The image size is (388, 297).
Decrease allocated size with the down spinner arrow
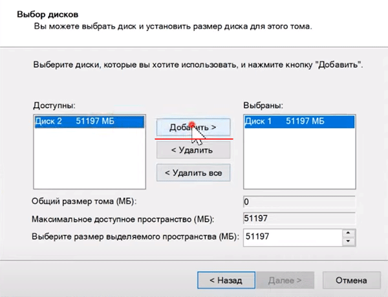click(349, 241)
